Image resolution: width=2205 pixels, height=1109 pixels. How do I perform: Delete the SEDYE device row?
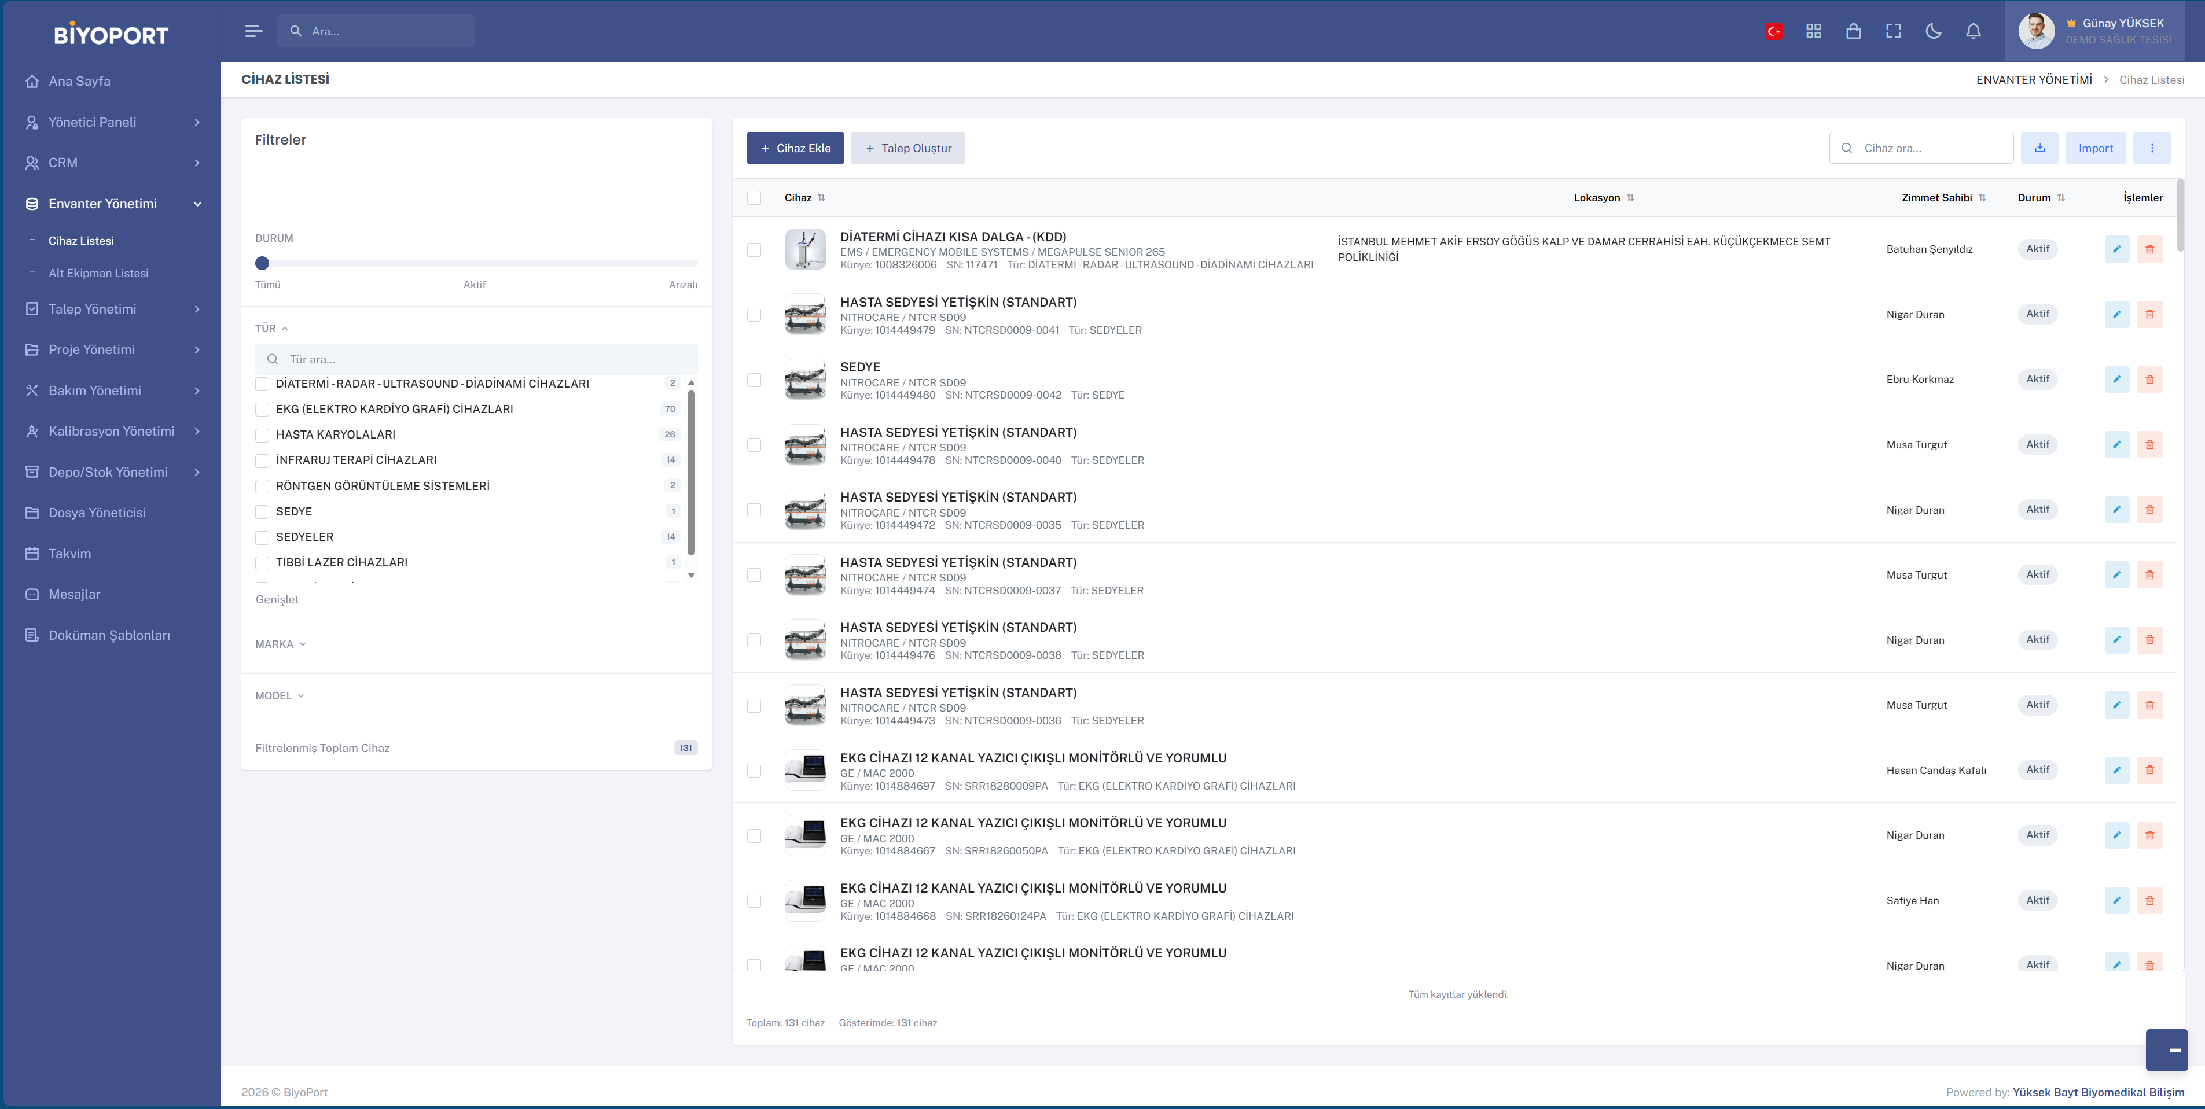(2149, 379)
